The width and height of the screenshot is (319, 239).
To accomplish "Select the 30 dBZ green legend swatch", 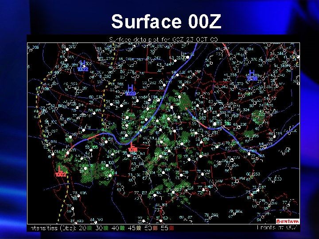I will [106, 228].
